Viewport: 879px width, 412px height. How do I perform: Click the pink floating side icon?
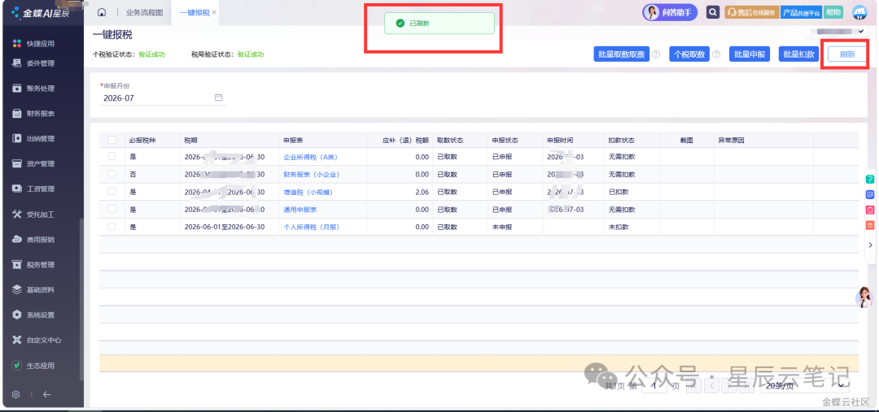[870, 210]
